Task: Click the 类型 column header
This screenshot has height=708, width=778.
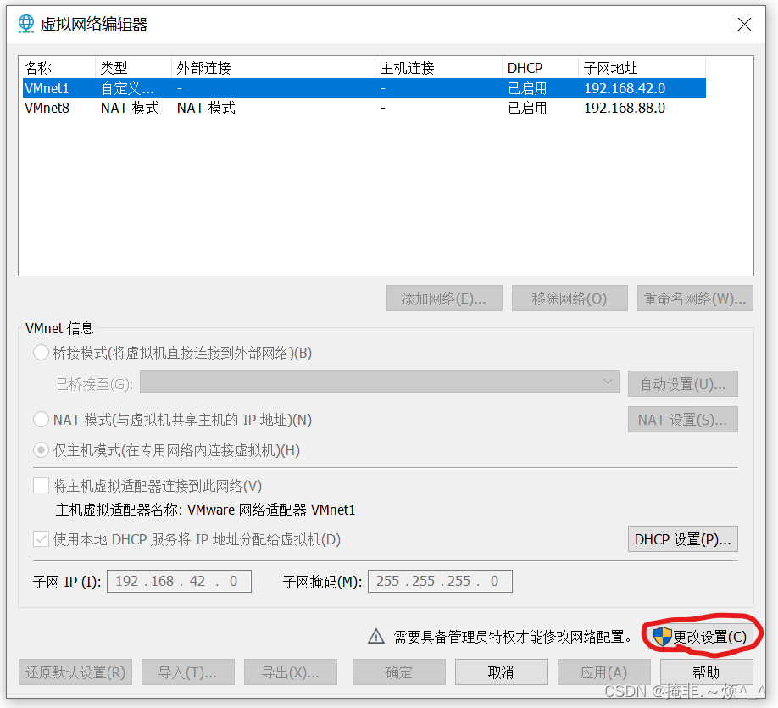Action: tap(133, 68)
